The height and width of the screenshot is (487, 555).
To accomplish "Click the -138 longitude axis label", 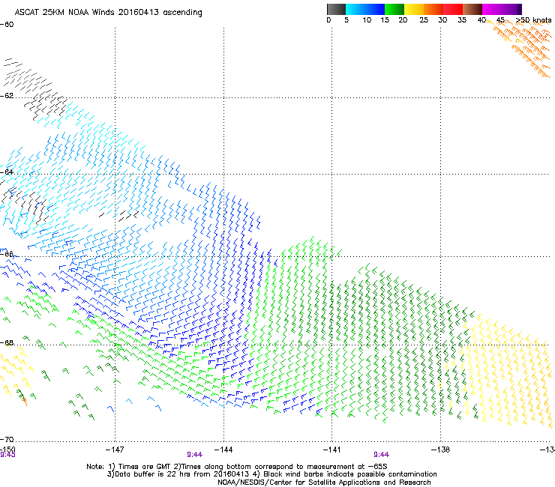I will [x=440, y=450].
